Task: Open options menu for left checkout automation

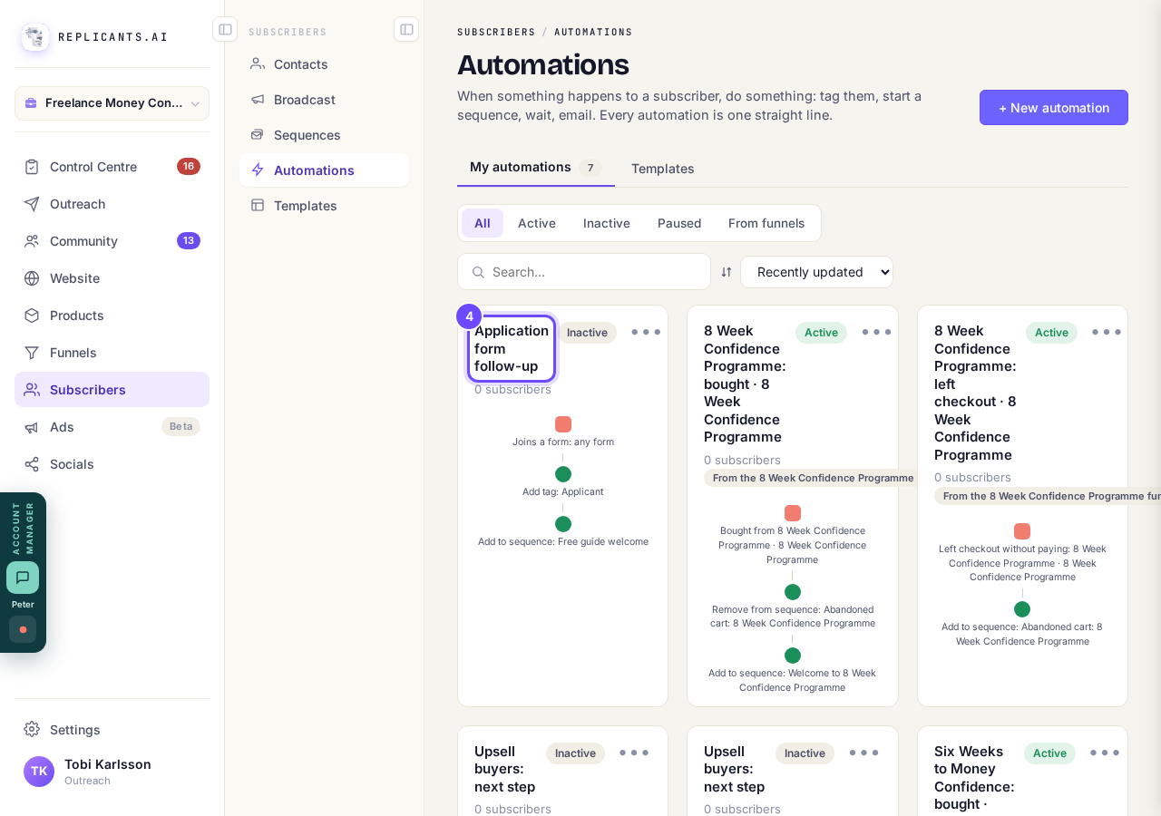Action: pos(1107,332)
